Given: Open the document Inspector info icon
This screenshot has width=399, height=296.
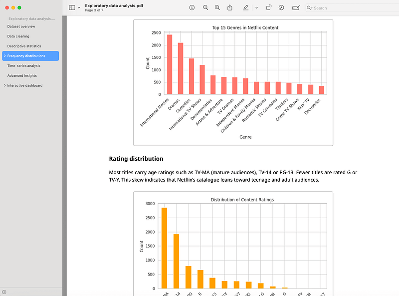Looking at the screenshot, I should 192,7.
